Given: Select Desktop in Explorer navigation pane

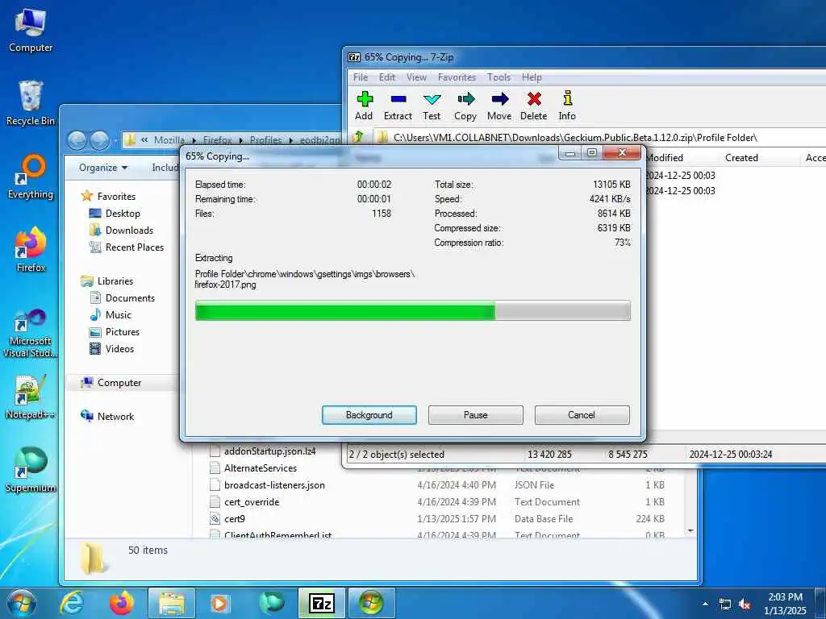Looking at the screenshot, I should 123,213.
